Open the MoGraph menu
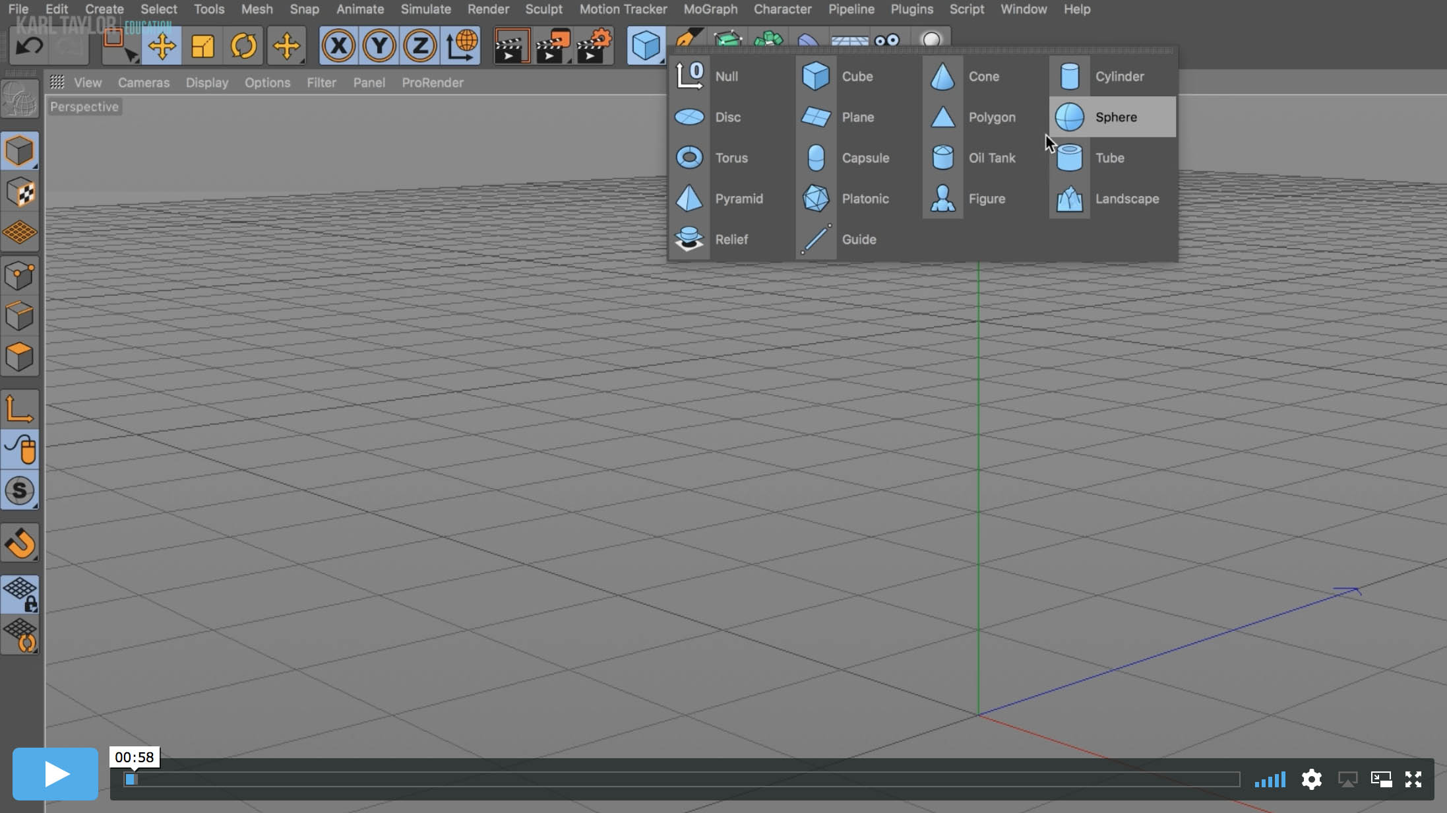The image size is (1447, 813). pos(710,9)
